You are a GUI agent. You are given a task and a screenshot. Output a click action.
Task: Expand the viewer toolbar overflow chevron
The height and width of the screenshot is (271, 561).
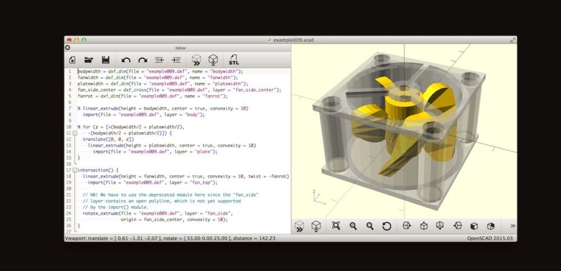[x=512, y=226]
